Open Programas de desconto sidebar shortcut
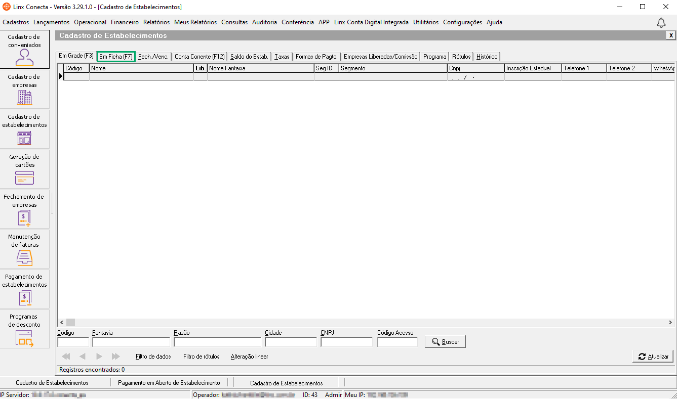Screen dimensions: 677x399 tap(24, 329)
